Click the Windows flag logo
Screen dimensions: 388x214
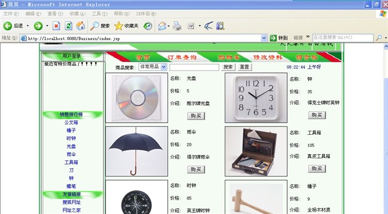[383, 13]
